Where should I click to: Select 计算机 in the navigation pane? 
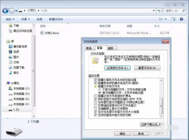click(x=13, y=83)
